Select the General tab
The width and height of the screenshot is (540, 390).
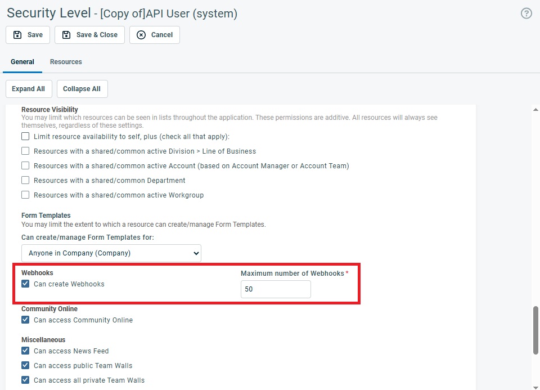(x=22, y=62)
